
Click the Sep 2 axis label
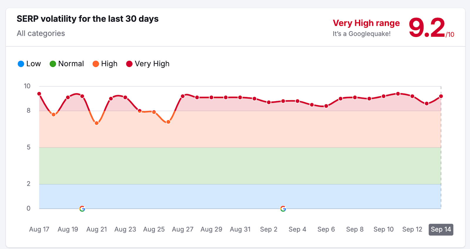[x=268, y=229]
